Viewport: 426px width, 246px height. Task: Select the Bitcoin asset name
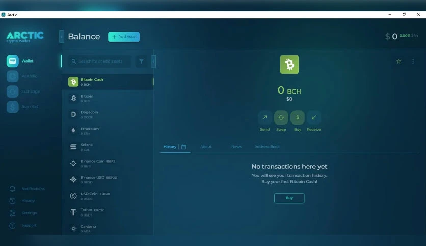[87, 96]
